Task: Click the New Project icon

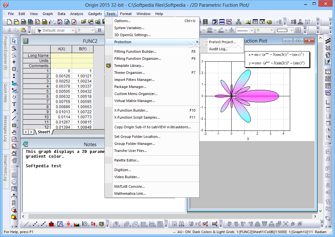Action: pos(9,22)
